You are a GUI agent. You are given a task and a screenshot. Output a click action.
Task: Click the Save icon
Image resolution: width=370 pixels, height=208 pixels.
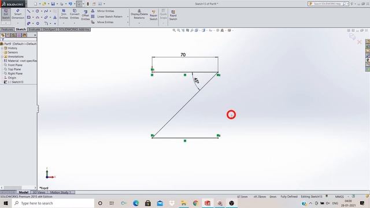pyautogui.click(x=53, y=4)
